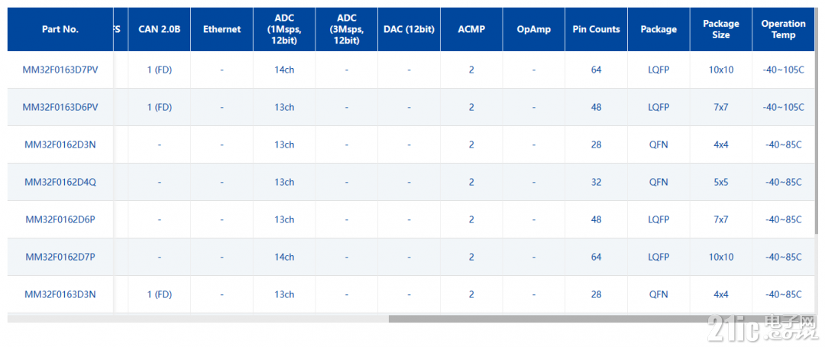Click -40~105C temp for MM32F0163D7PV
The image size is (825, 347).
tap(784, 70)
